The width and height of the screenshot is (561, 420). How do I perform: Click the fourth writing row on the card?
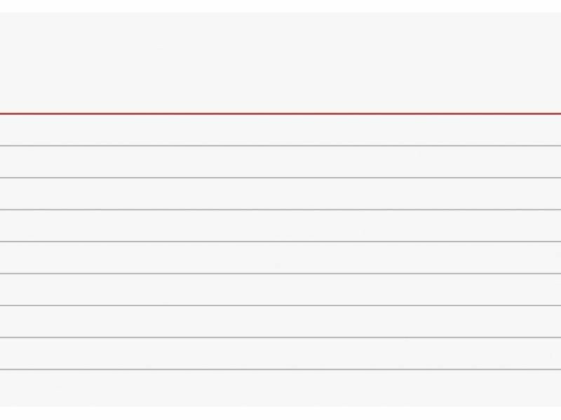pyautogui.click(x=280, y=225)
